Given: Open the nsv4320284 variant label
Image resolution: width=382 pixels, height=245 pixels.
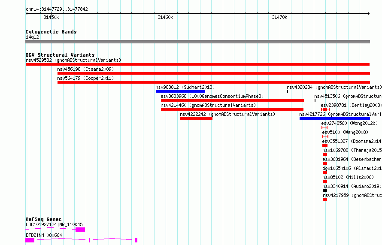Looking at the screenshot, I should (x=334, y=87).
